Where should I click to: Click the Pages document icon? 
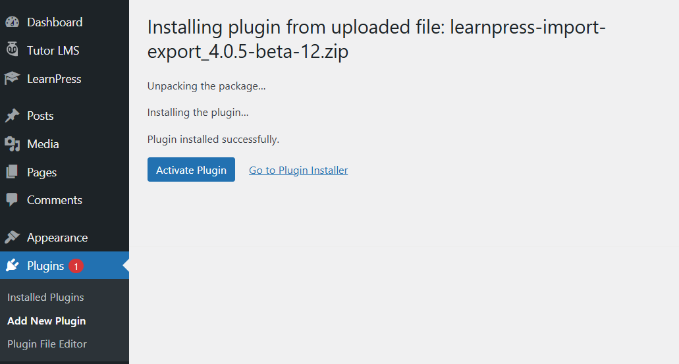(x=12, y=172)
